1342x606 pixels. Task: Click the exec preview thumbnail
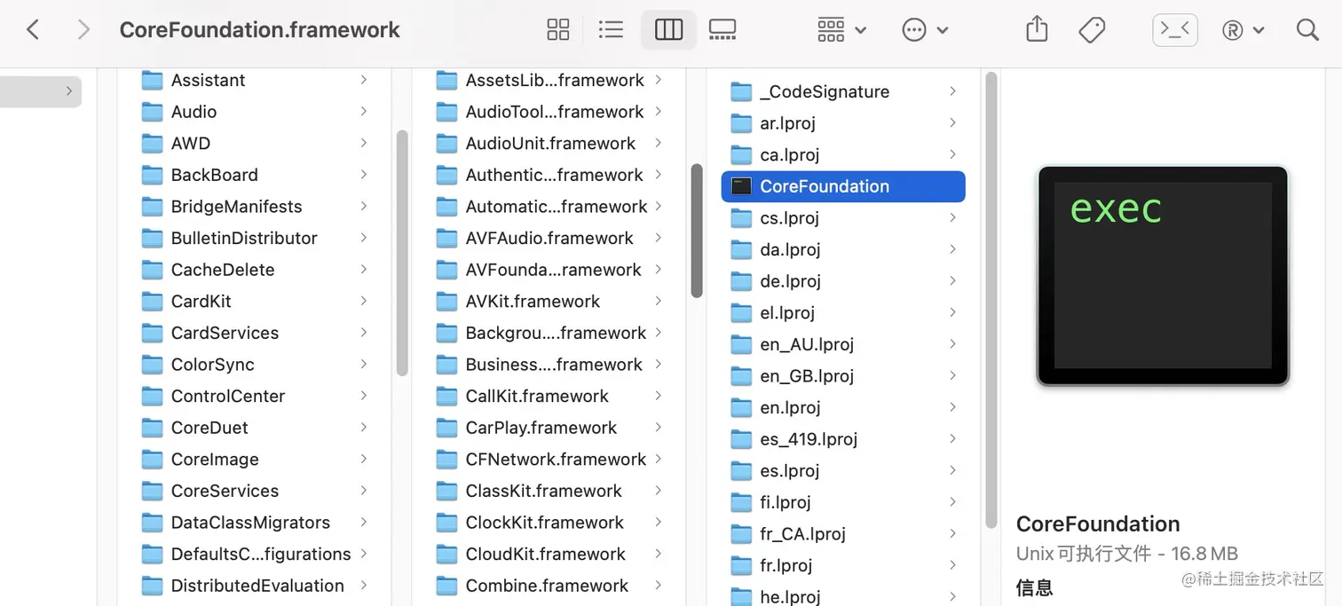pos(1163,276)
